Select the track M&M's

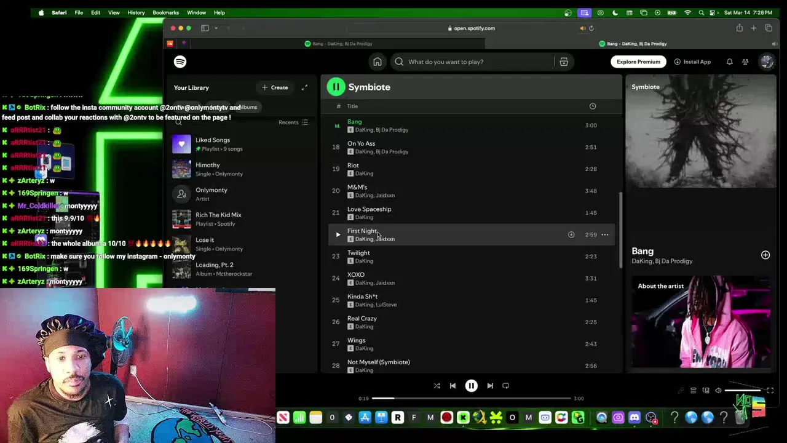coord(471,191)
